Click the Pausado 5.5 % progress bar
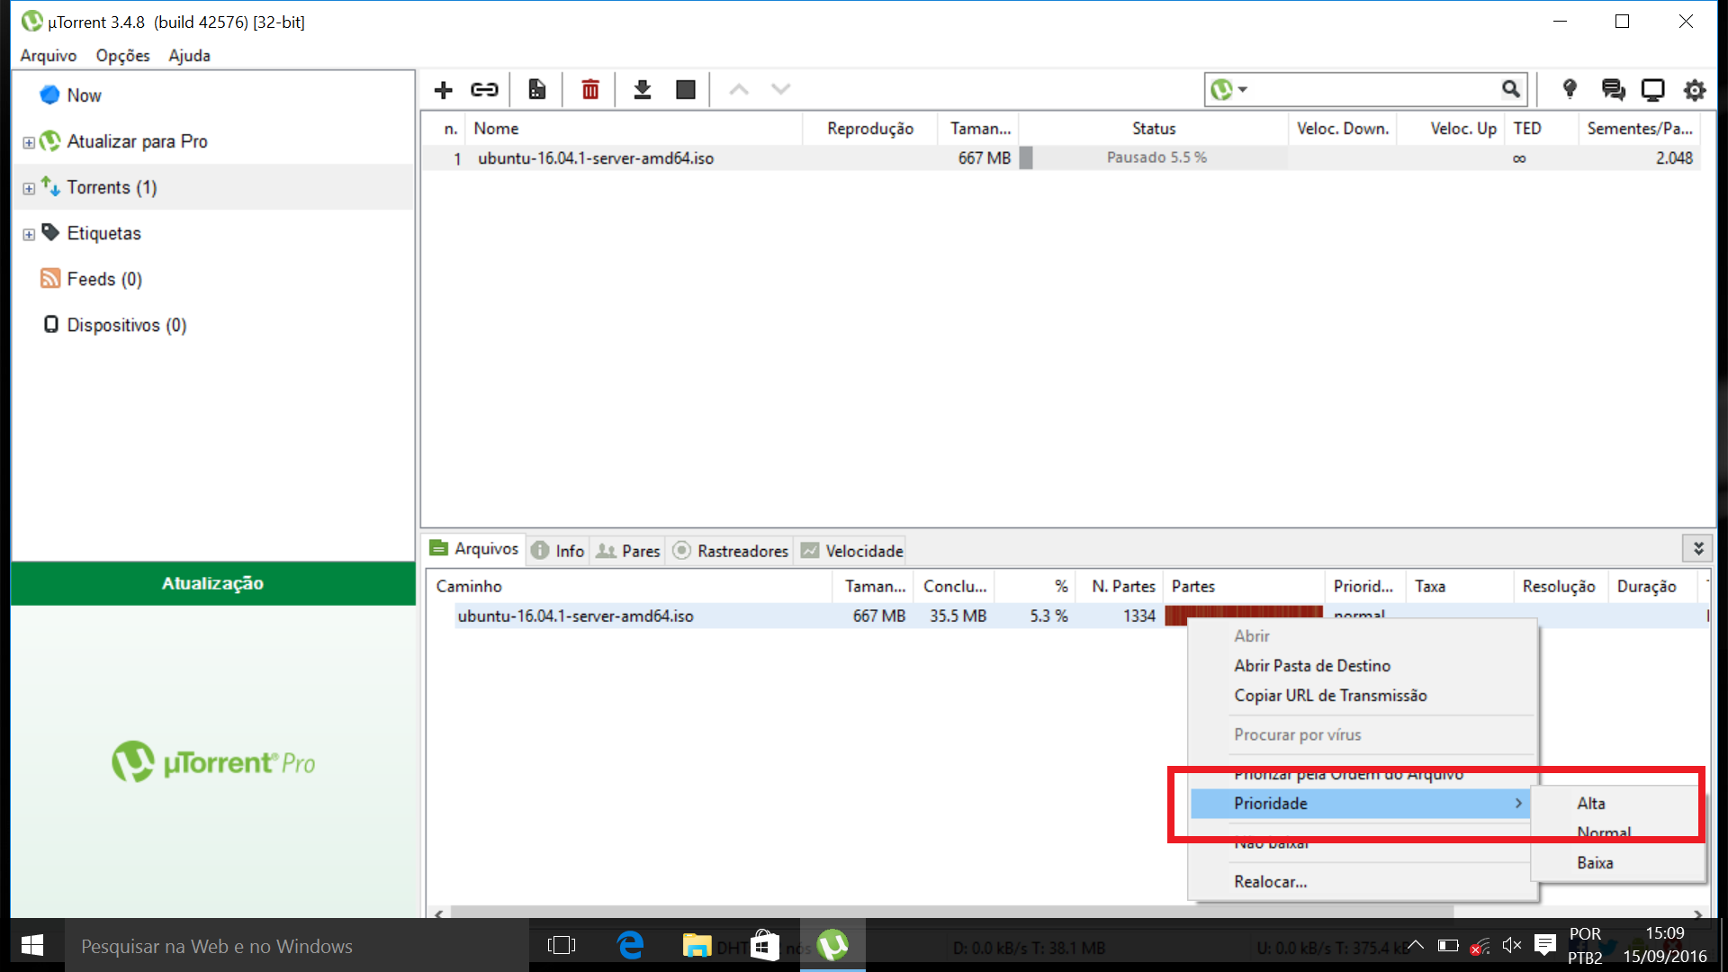The width and height of the screenshot is (1728, 972). point(1154,157)
